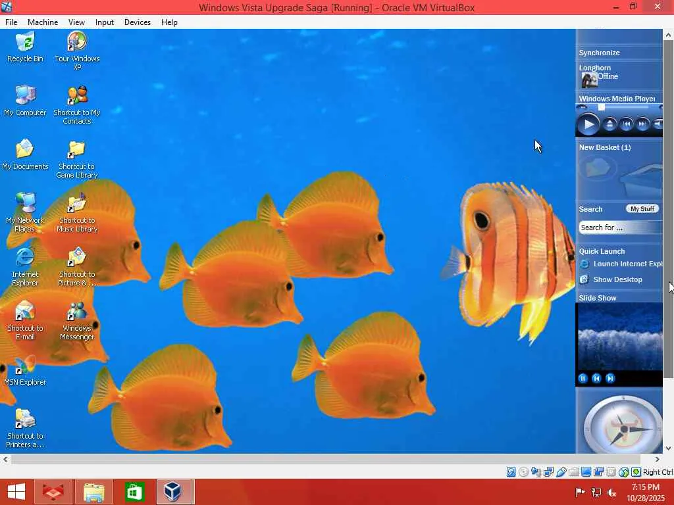Select Shortcut to Game Library icon
674x505 pixels.
click(77, 159)
